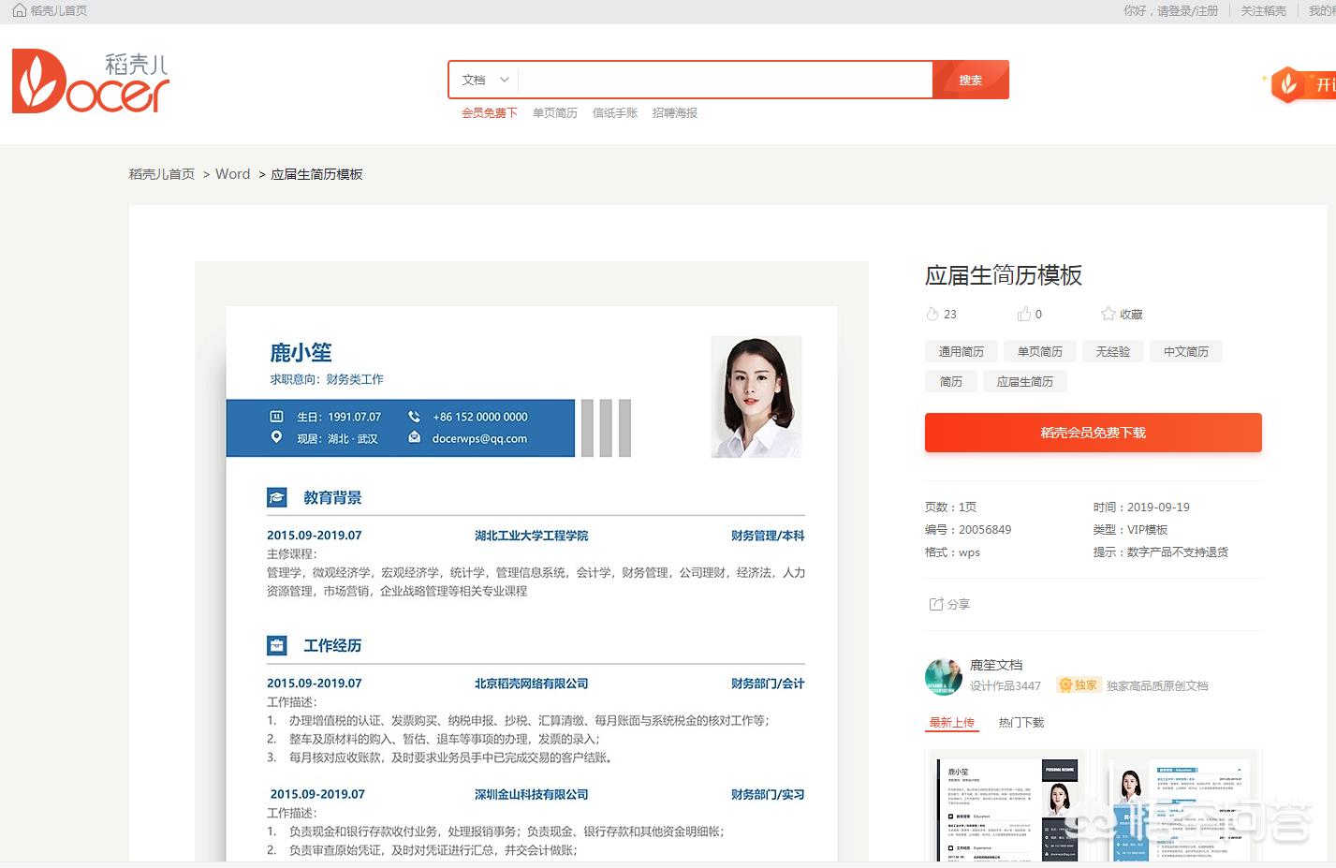
Task: Click the 稻壳会员免费下载 download button
Action: 1094,433
